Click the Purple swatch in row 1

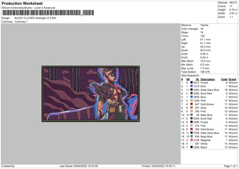[x=192, y=83]
